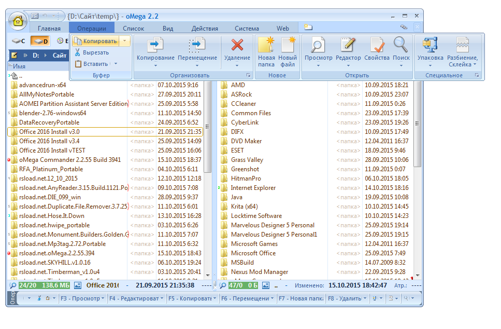Image resolution: width=501 pixels, height=329 pixels.
Task: Click the Имя column header
Action: (x=38, y=66)
